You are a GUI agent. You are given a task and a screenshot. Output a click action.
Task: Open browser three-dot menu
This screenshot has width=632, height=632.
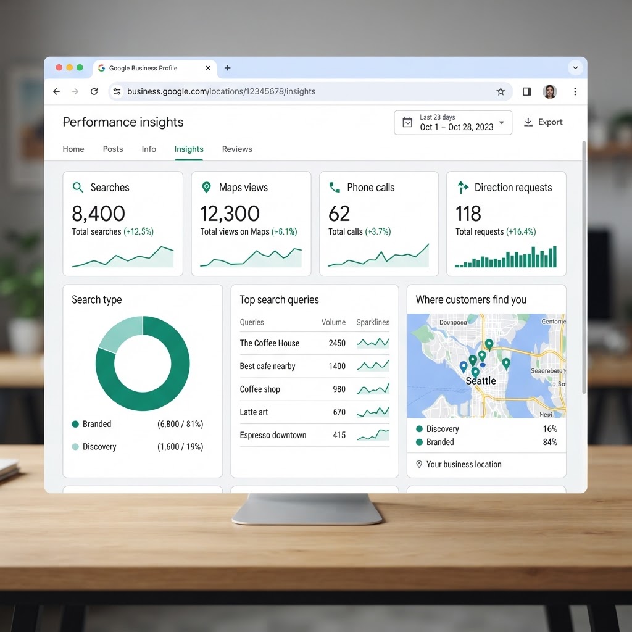pos(575,91)
